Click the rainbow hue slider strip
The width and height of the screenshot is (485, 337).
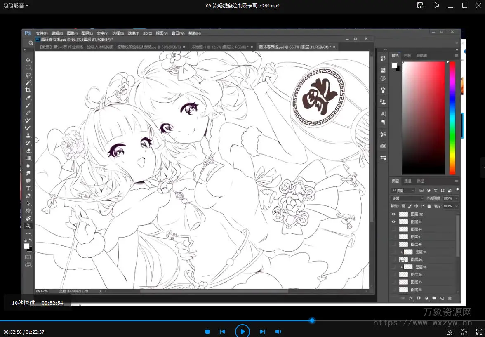pos(452,118)
